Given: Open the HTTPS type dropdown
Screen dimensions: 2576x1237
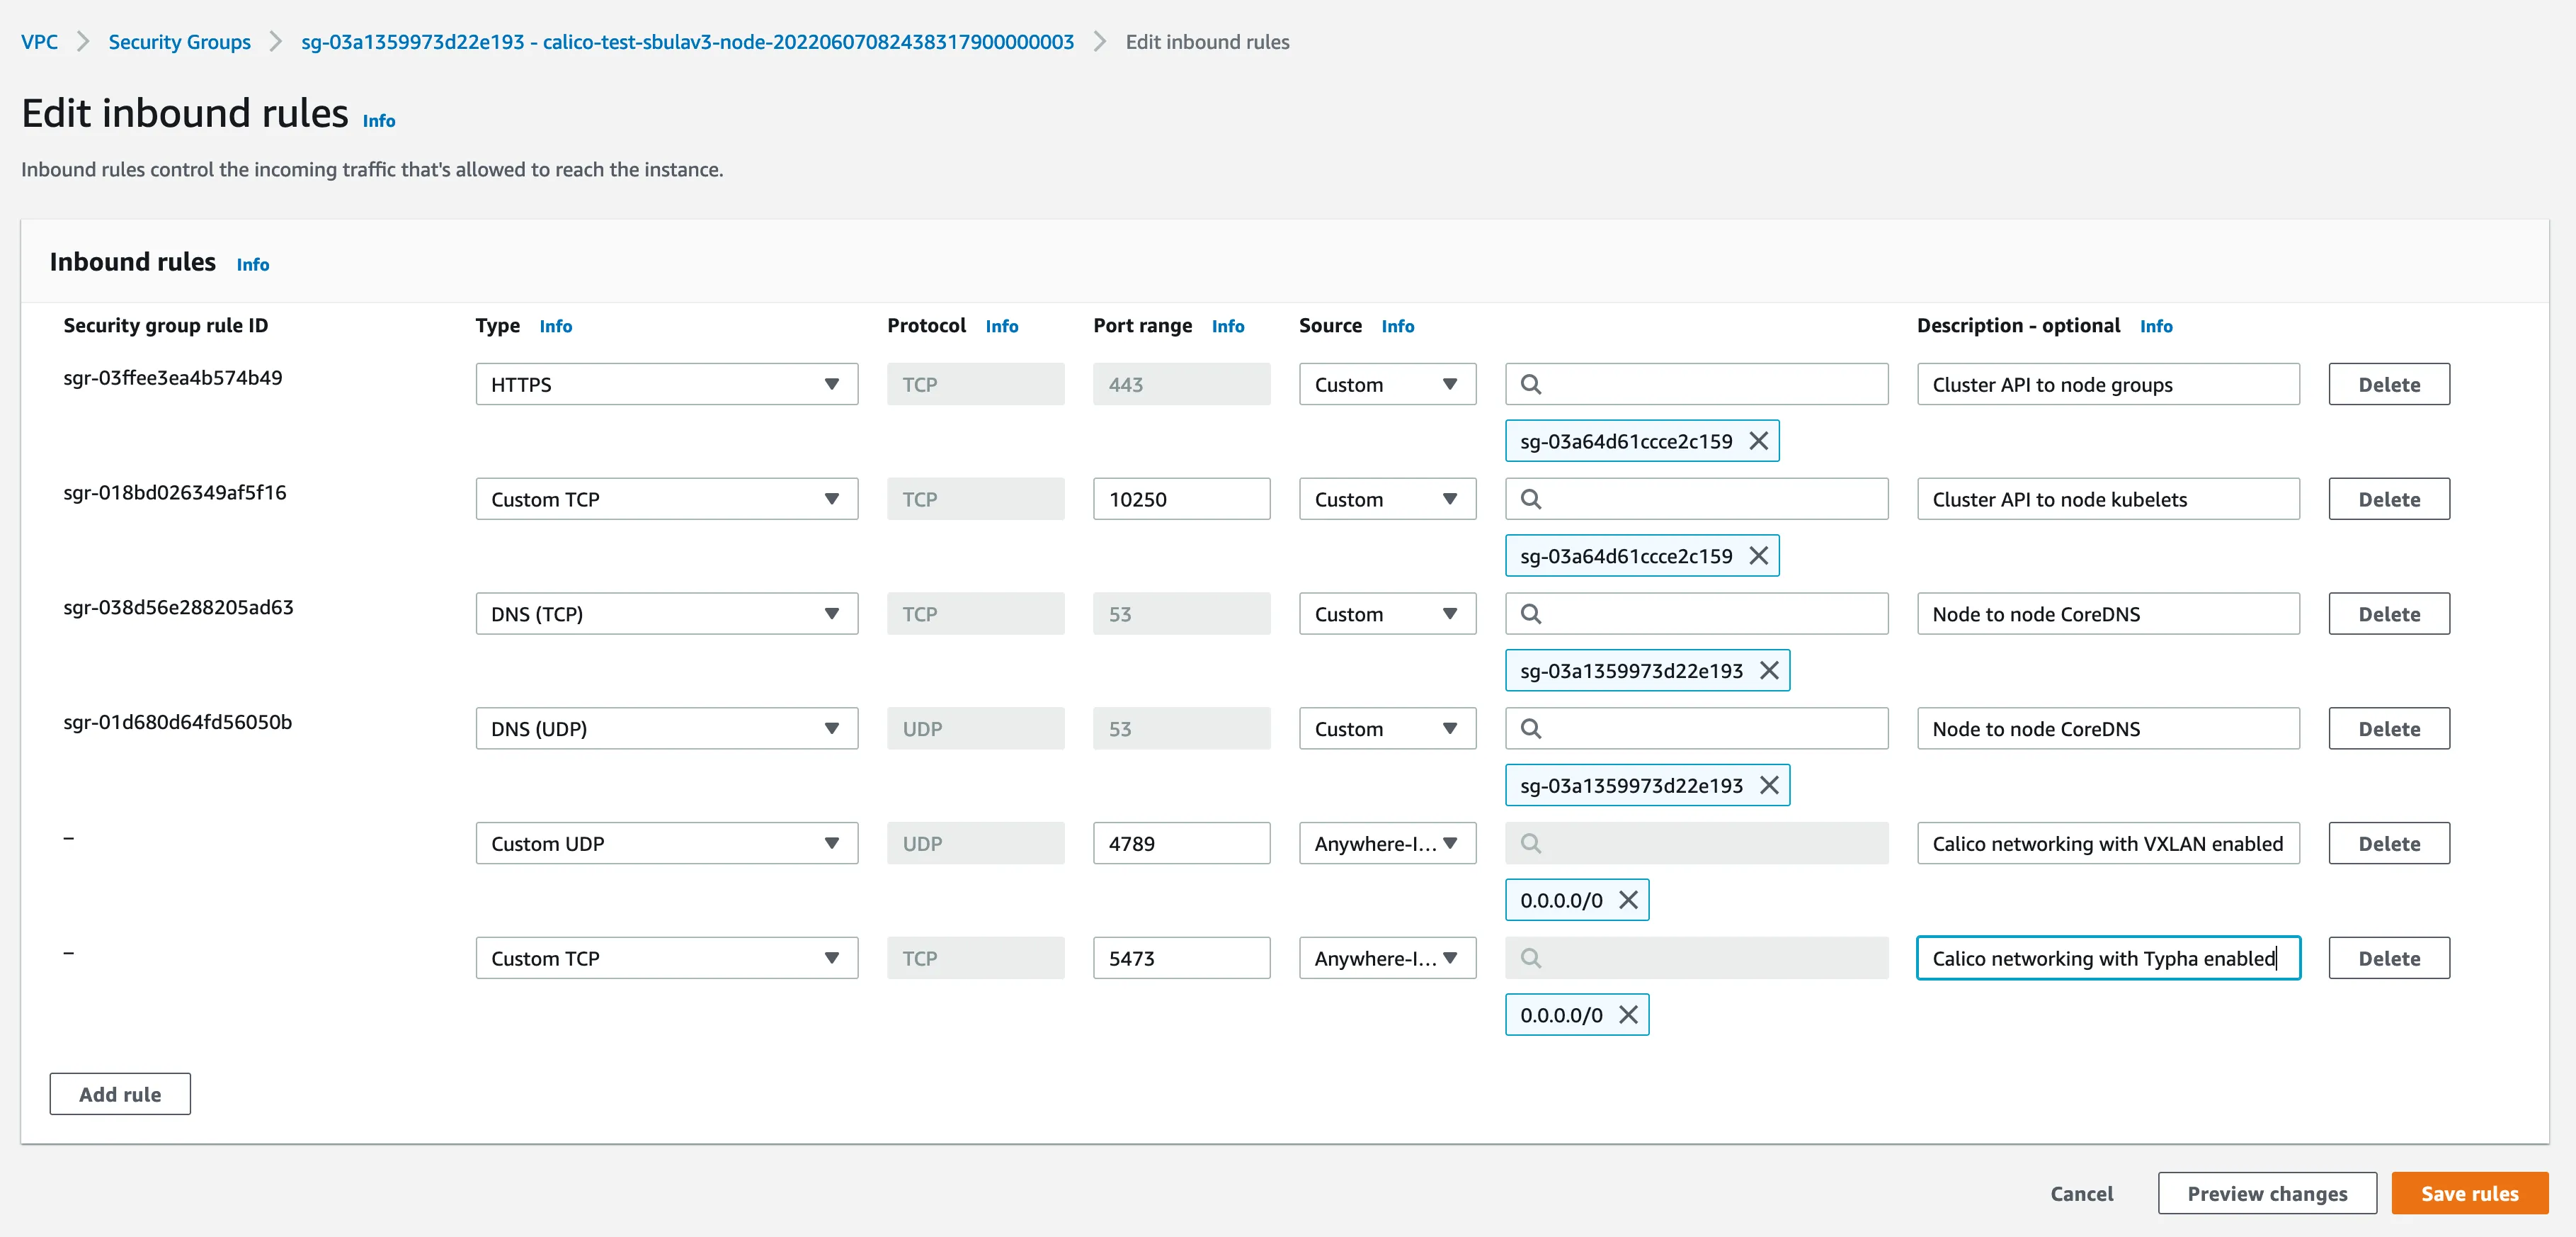Looking at the screenshot, I should 666,384.
